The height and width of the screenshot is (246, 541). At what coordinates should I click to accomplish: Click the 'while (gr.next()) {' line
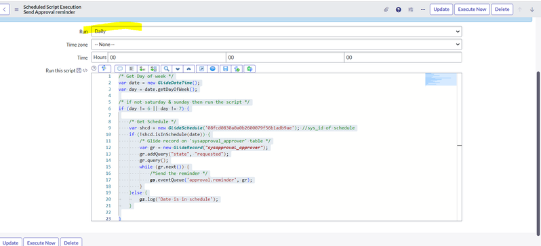165,167
